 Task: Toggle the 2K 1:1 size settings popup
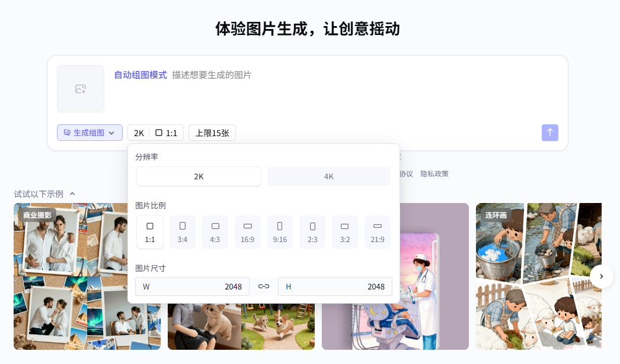(x=155, y=133)
